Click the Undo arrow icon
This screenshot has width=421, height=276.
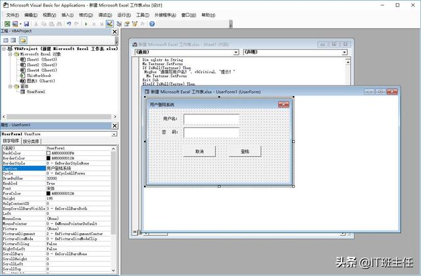pos(68,24)
